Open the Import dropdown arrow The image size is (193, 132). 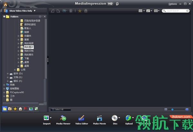[51, 118]
